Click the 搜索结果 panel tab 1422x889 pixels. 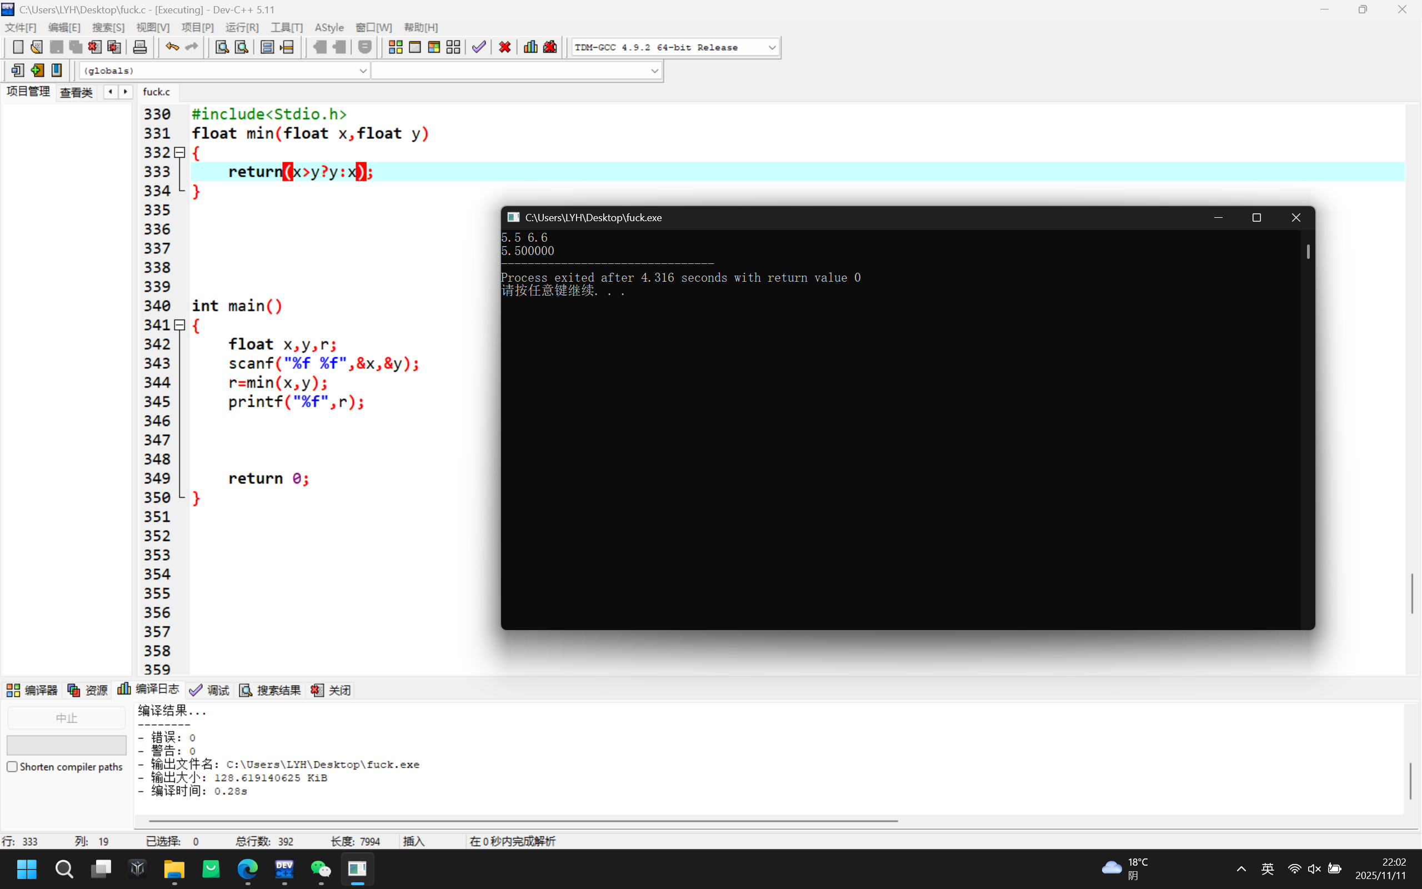point(271,690)
